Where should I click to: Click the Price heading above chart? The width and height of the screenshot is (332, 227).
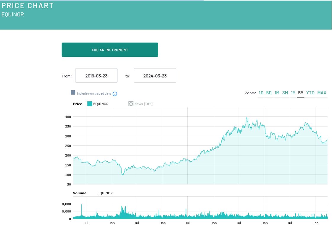pos(78,104)
